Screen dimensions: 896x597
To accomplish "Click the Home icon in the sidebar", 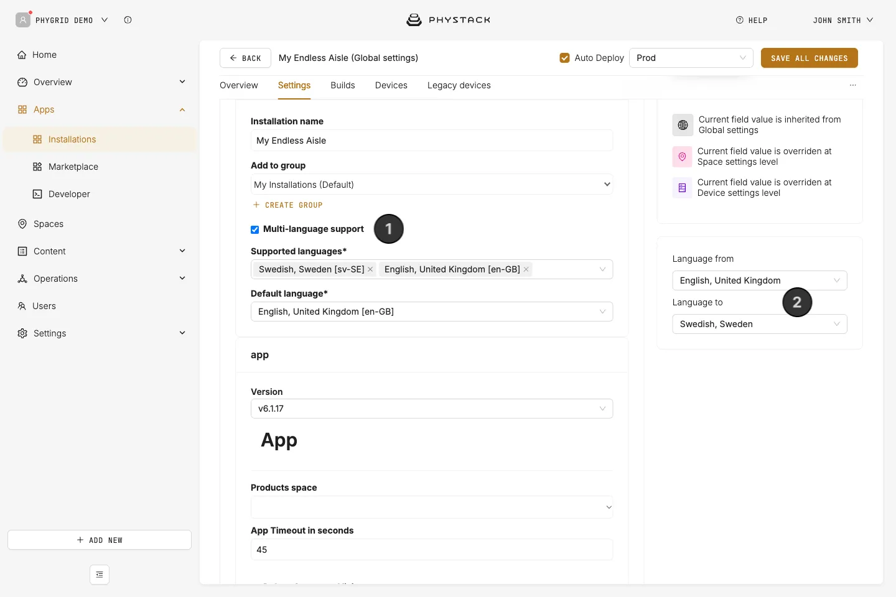I will tap(22, 55).
